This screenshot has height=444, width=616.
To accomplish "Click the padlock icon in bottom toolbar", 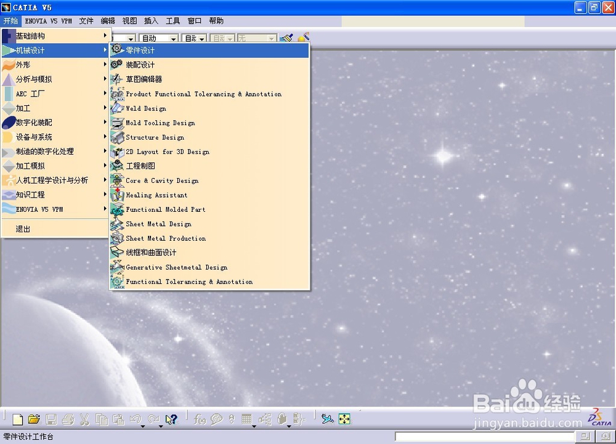I will [282, 419].
